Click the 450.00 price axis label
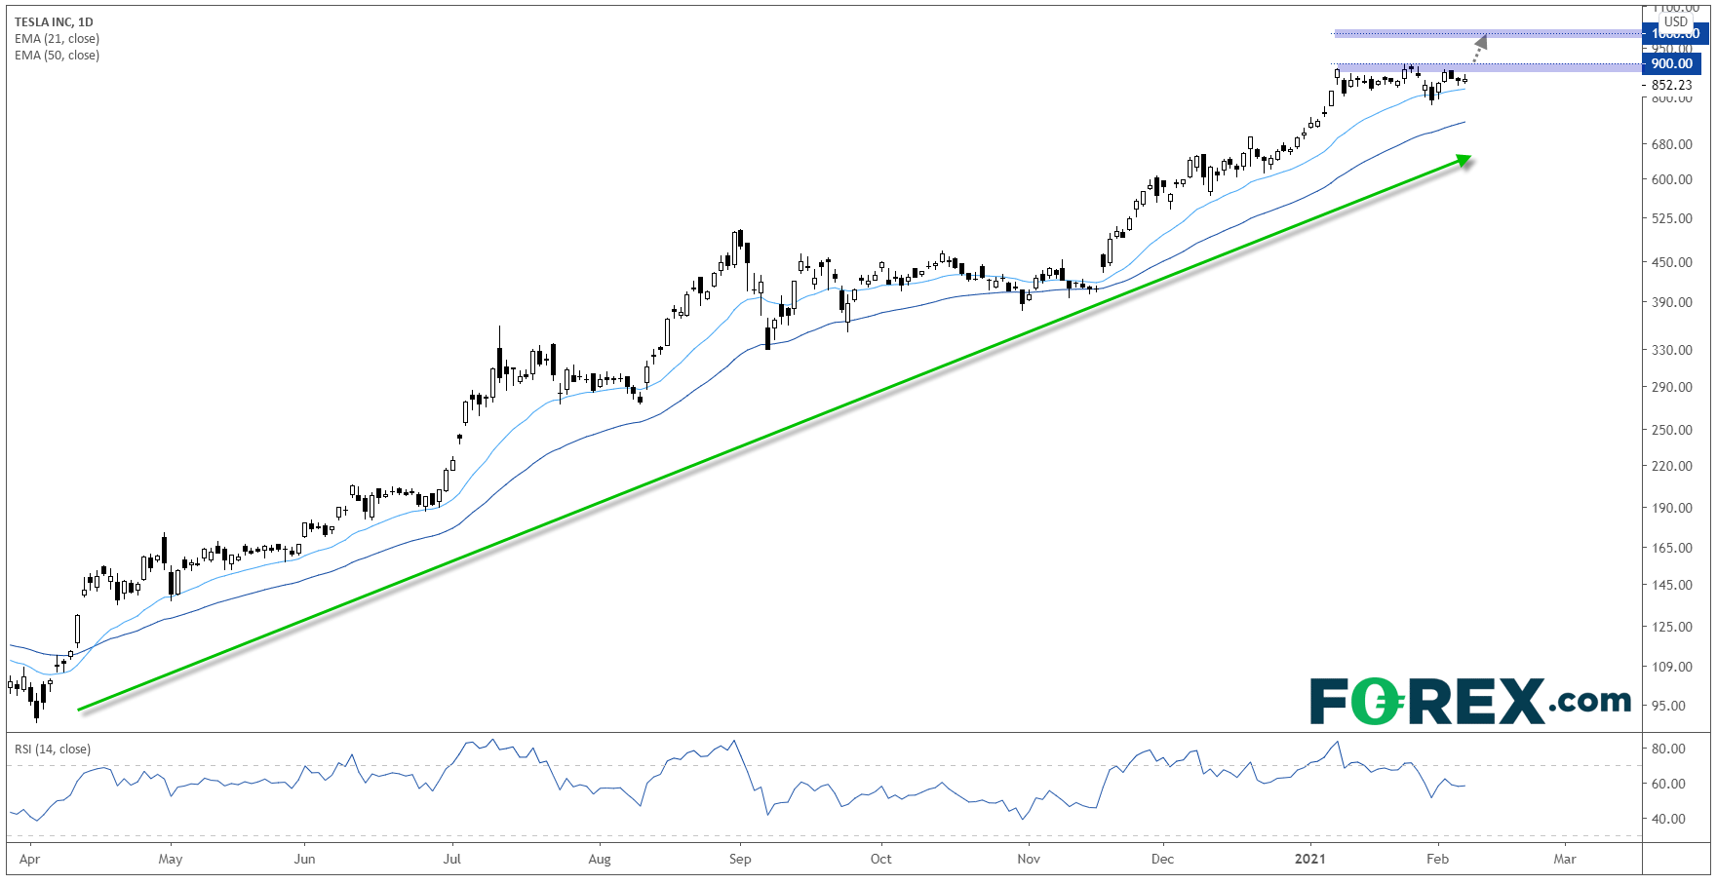The width and height of the screenshot is (1717, 884). (1672, 262)
